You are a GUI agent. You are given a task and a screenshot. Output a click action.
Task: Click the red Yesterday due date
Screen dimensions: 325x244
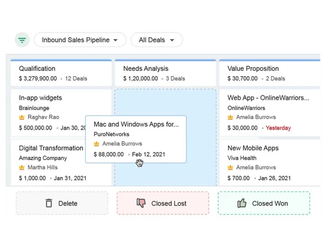278,128
